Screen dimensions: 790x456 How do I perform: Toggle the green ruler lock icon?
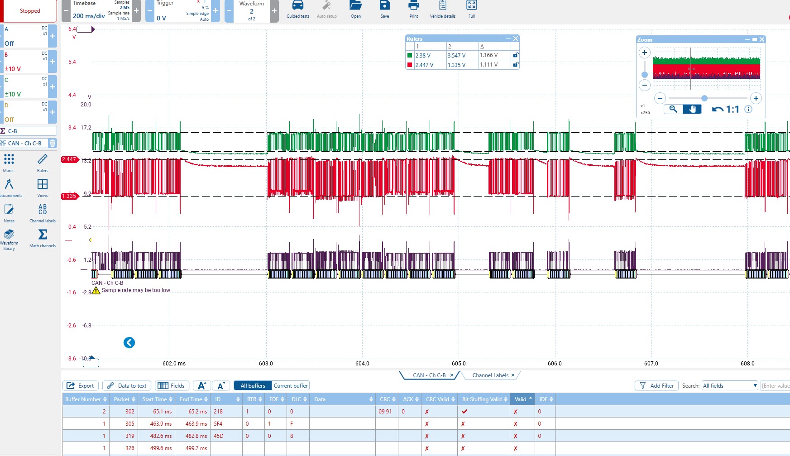[x=515, y=55]
